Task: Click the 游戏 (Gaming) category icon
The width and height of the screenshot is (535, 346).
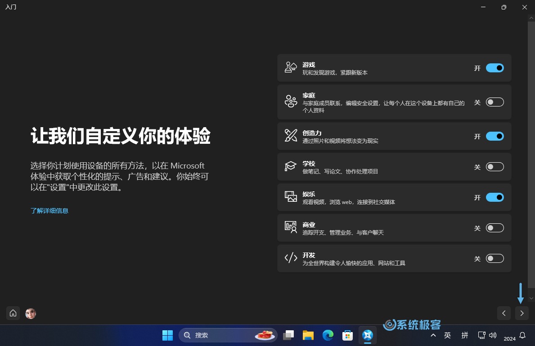Action: (290, 68)
